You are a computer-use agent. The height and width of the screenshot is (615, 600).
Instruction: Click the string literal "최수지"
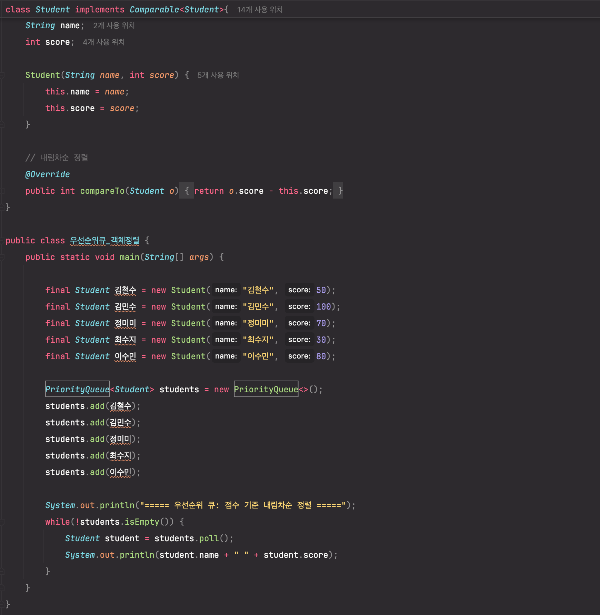[x=258, y=340]
